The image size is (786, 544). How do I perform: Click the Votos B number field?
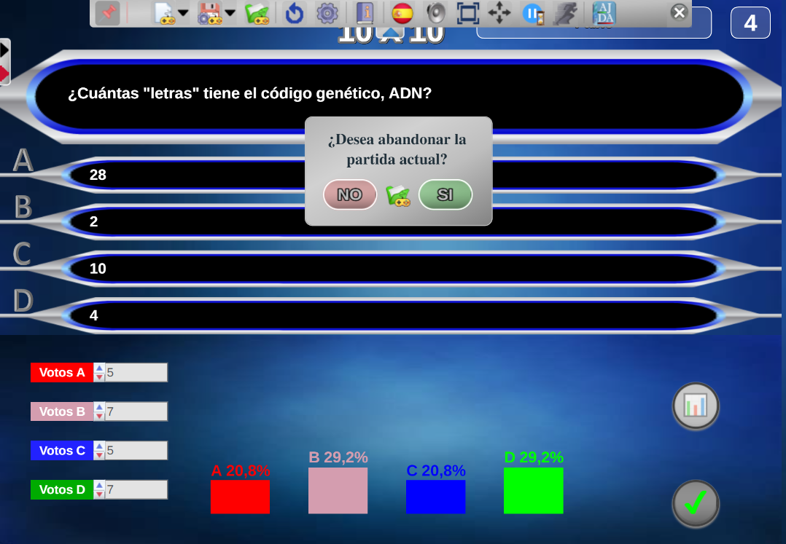tap(136, 411)
